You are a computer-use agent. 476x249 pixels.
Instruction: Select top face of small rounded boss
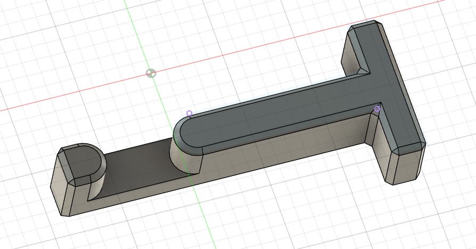(84, 162)
